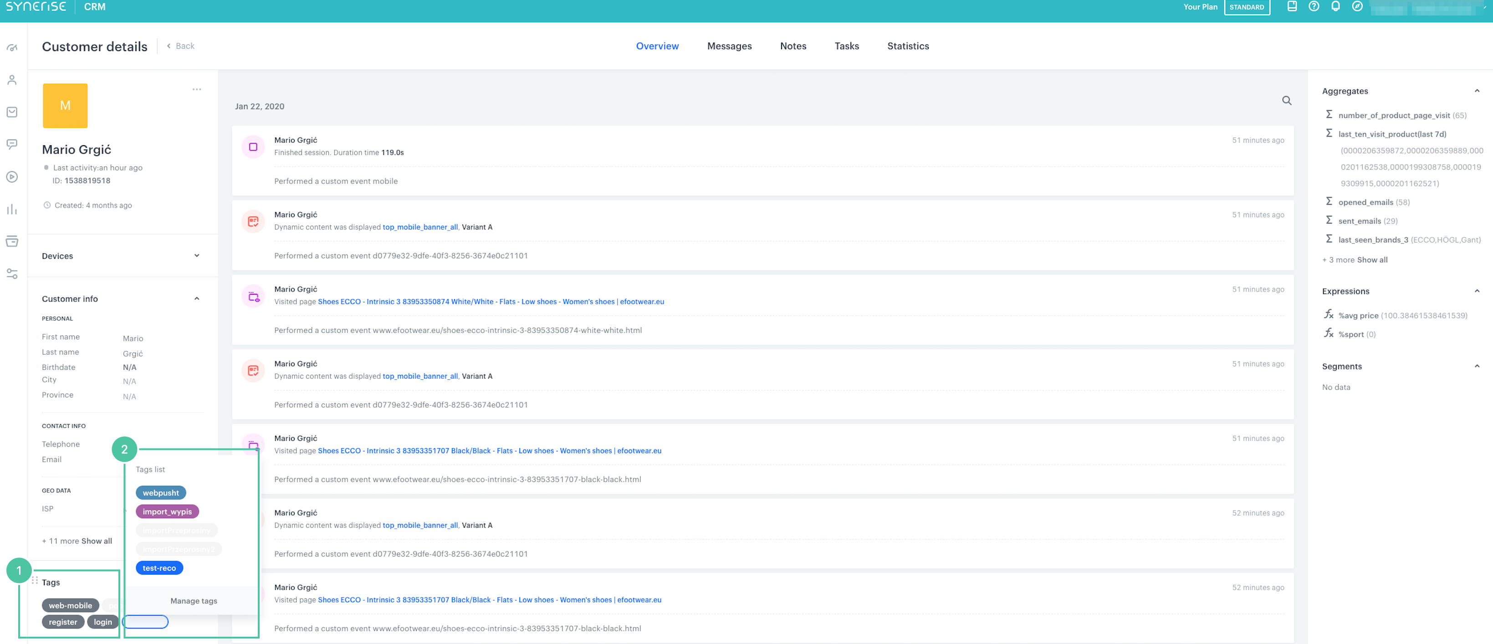
Task: Toggle the import_wypis tag
Action: (x=167, y=511)
